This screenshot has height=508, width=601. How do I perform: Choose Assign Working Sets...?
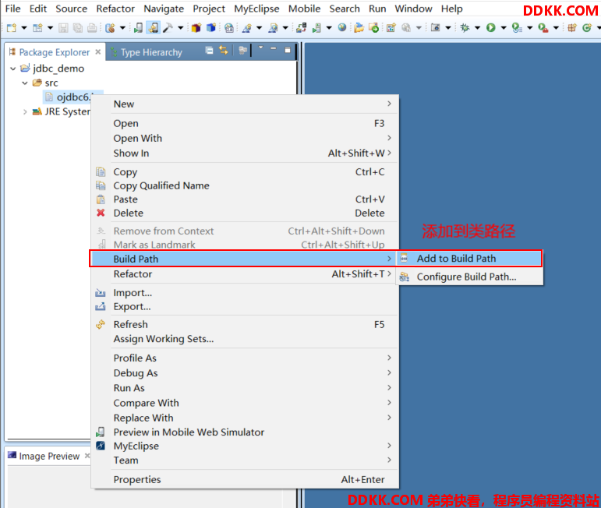[x=245, y=339]
